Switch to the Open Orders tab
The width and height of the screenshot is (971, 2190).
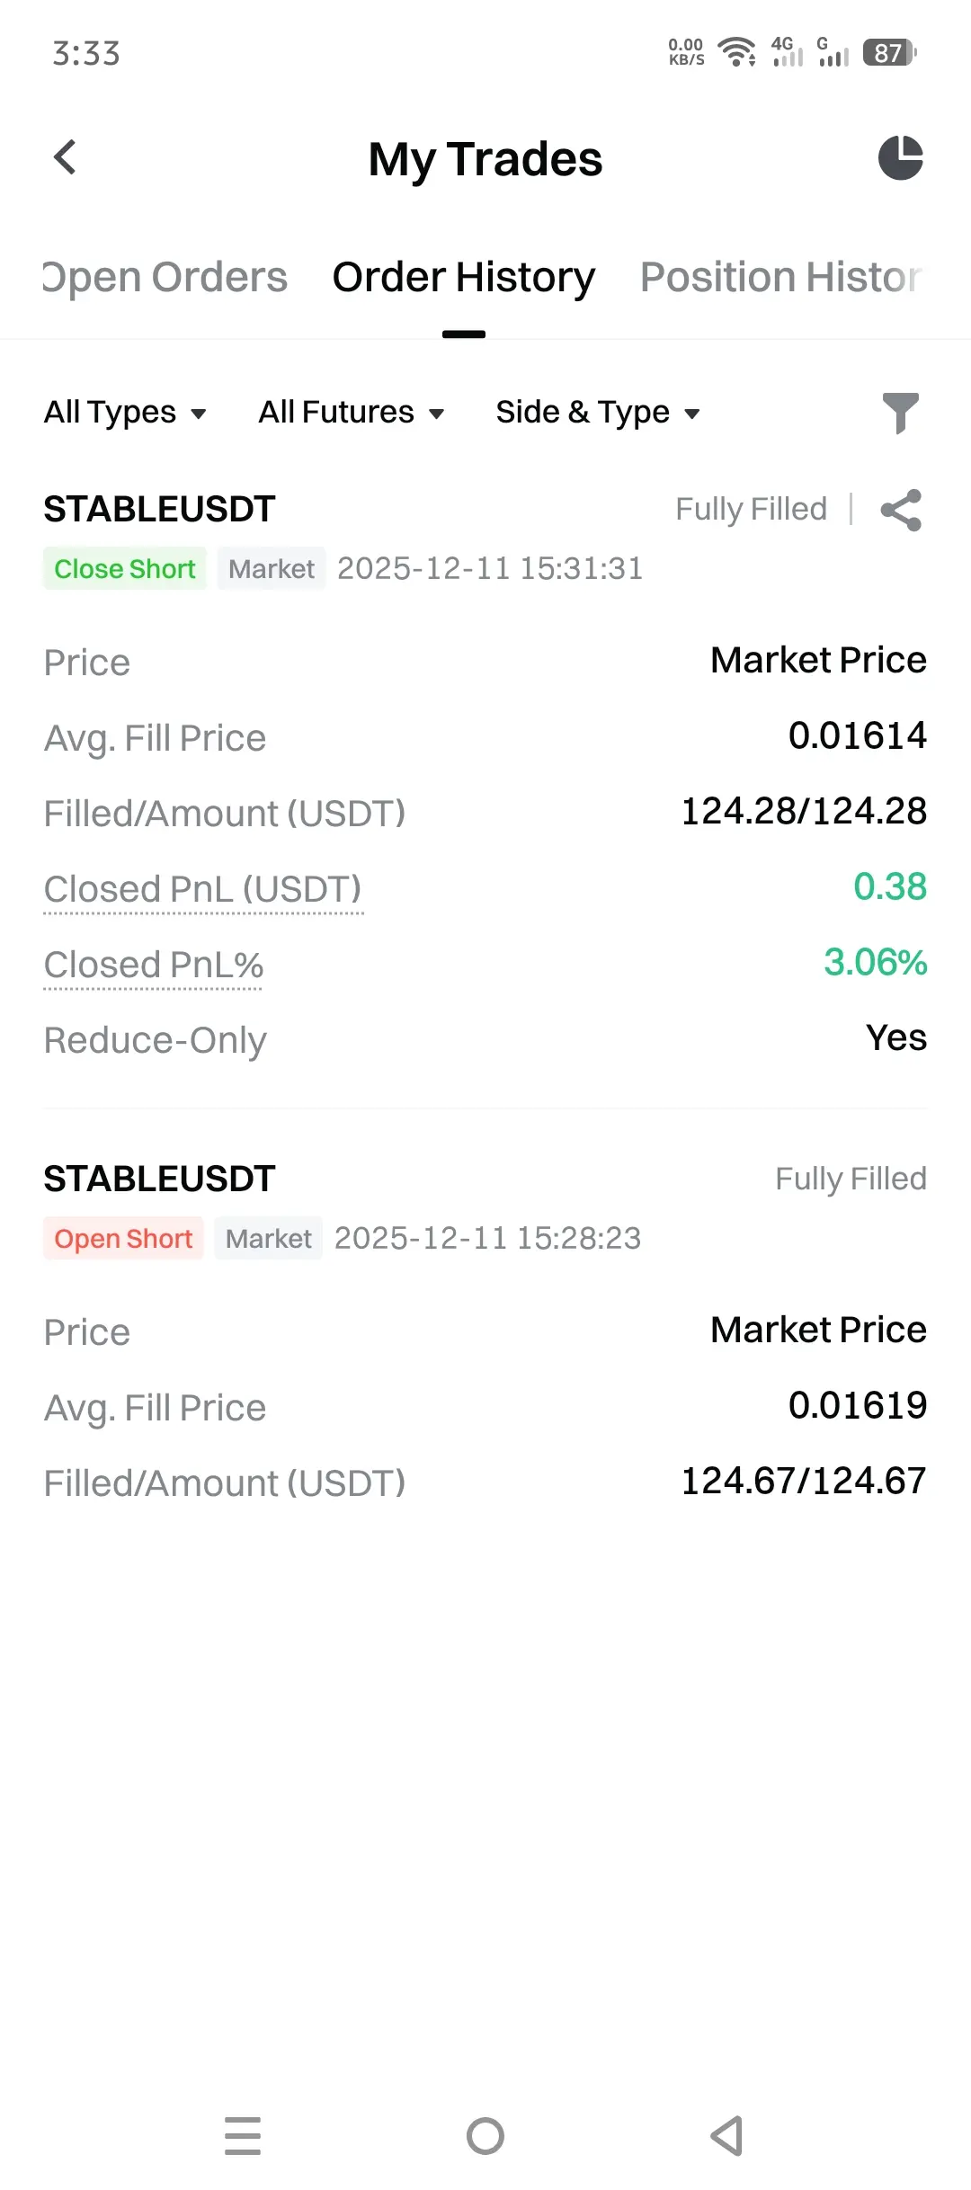[165, 277]
